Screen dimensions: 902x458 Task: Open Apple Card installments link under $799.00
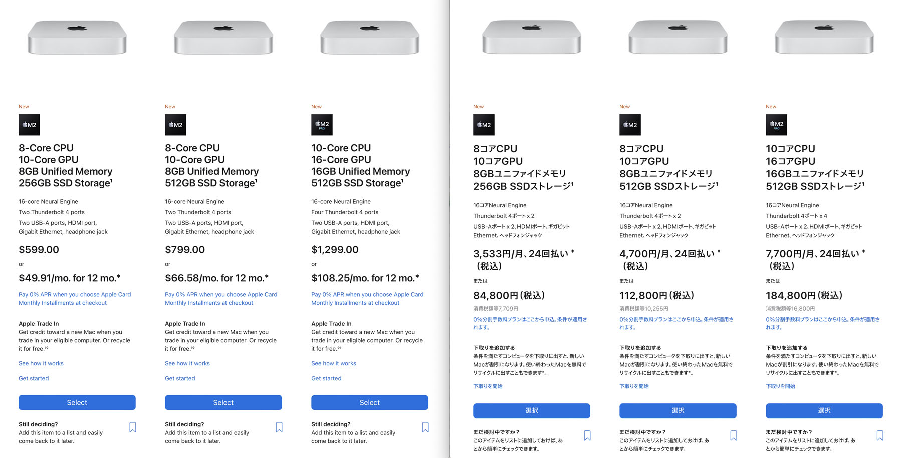(221, 299)
